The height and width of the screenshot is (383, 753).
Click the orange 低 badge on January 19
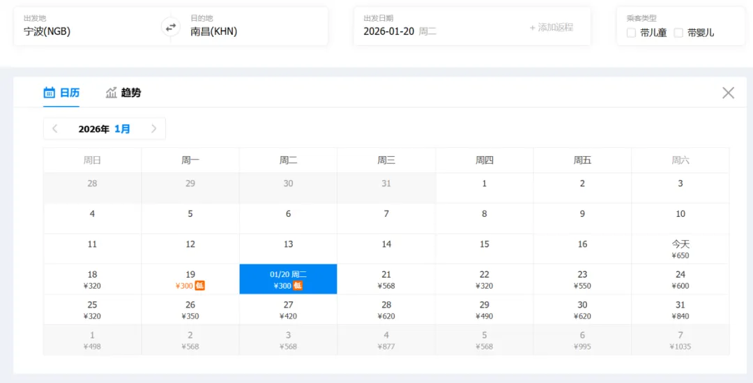pos(200,286)
